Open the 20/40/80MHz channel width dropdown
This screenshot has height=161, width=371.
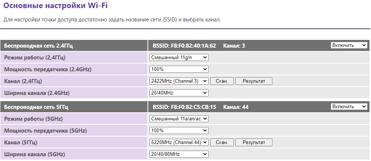click(179, 154)
